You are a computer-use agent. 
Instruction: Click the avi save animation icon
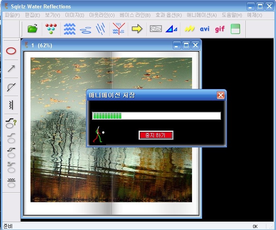point(204,29)
